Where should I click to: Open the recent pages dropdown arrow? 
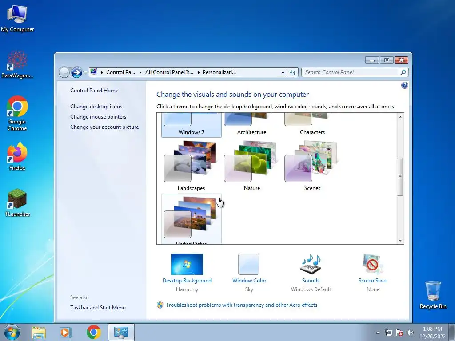[85, 72]
